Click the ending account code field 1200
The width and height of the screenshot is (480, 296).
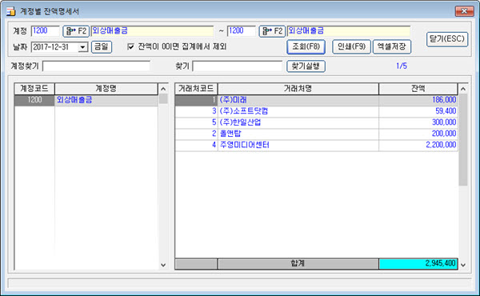pos(242,31)
